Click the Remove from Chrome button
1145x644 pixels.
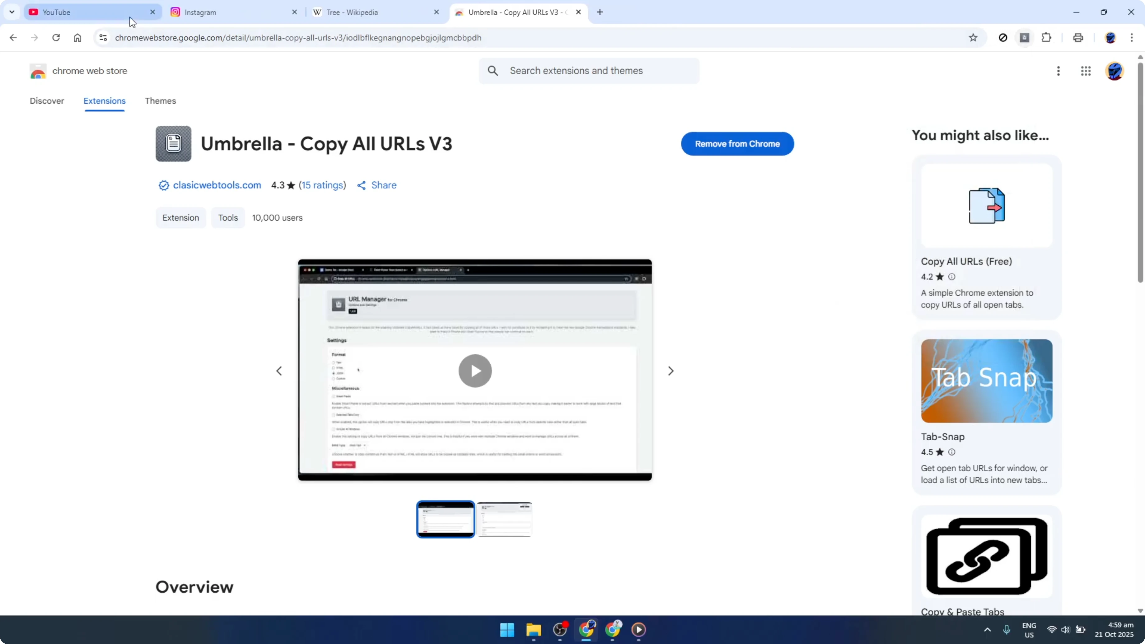(x=737, y=143)
